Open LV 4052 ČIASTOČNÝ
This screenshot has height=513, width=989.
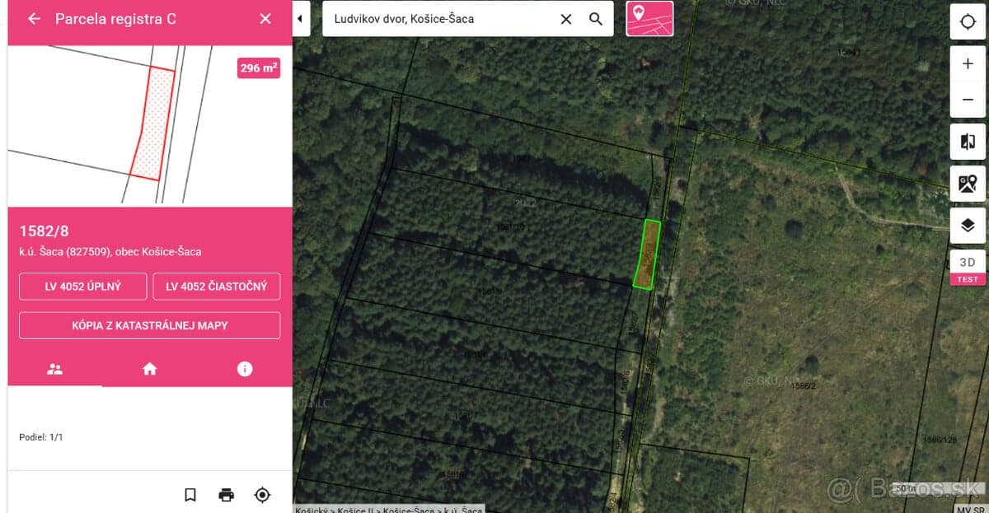(x=217, y=287)
